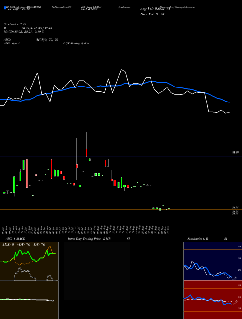Open the ADX line chart thumbnail

[29, 261]
